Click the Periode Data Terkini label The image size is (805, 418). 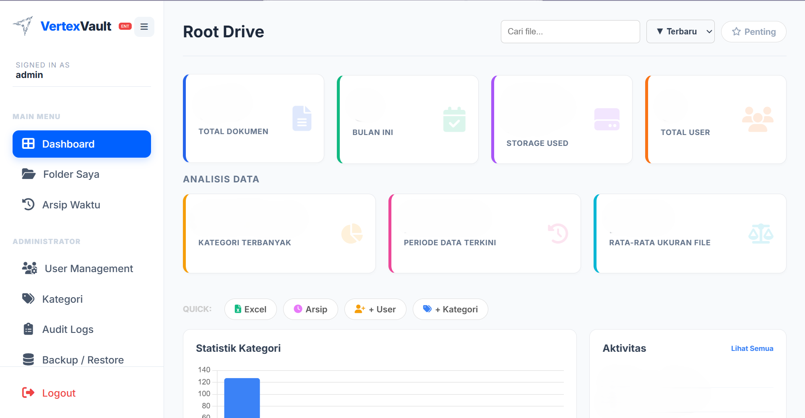tap(450, 243)
